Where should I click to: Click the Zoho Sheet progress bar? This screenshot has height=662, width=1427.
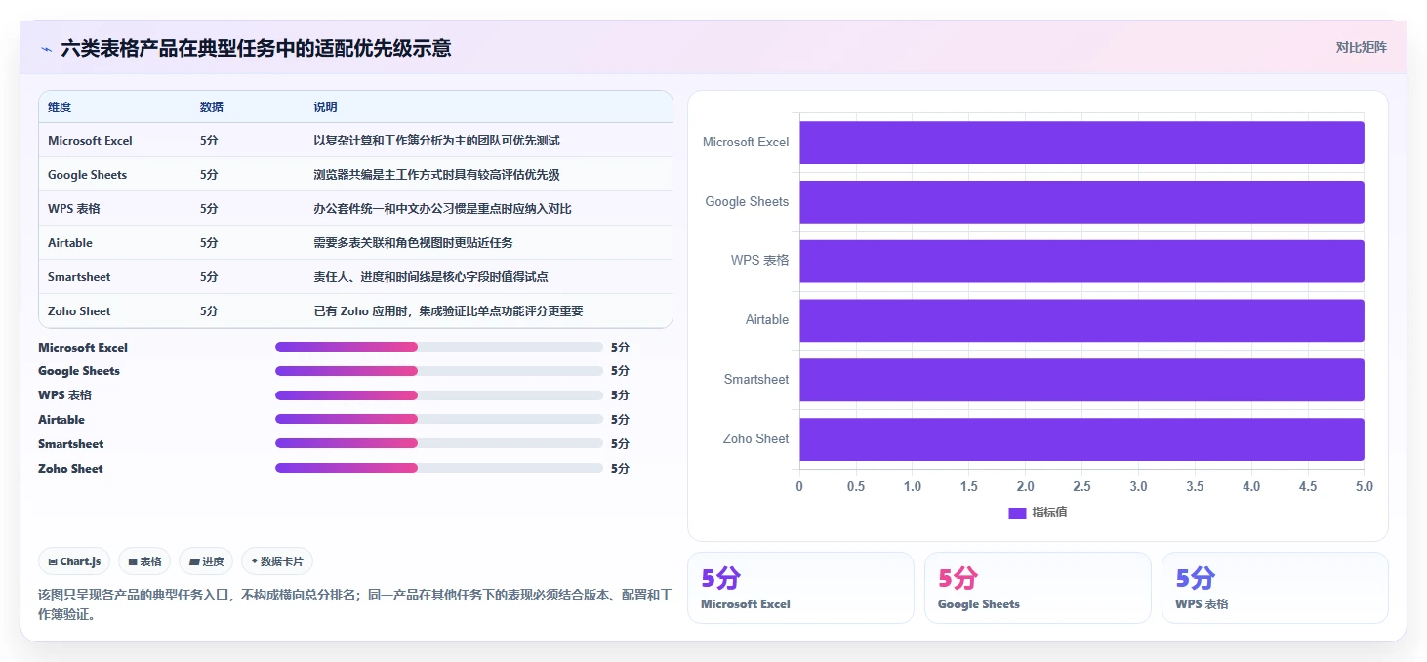pos(439,468)
